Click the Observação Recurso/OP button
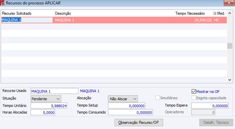The image size is (235, 129). pos(139,123)
